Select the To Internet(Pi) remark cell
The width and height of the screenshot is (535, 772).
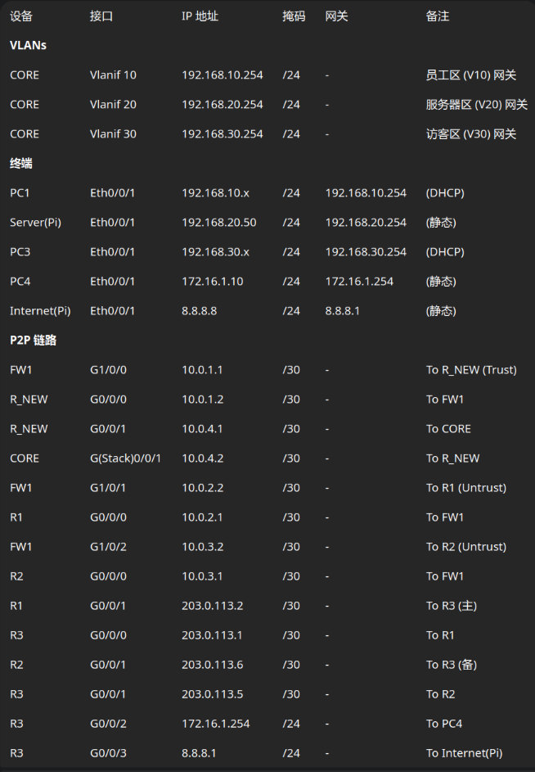[x=465, y=753]
